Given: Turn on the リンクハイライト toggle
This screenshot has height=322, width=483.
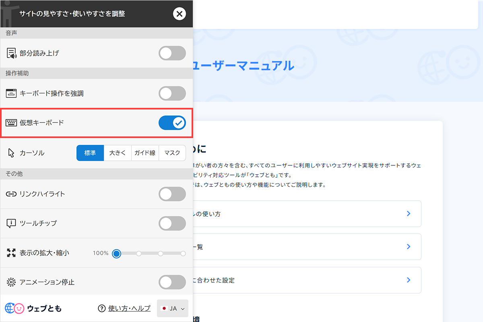Looking at the screenshot, I should pos(172,194).
